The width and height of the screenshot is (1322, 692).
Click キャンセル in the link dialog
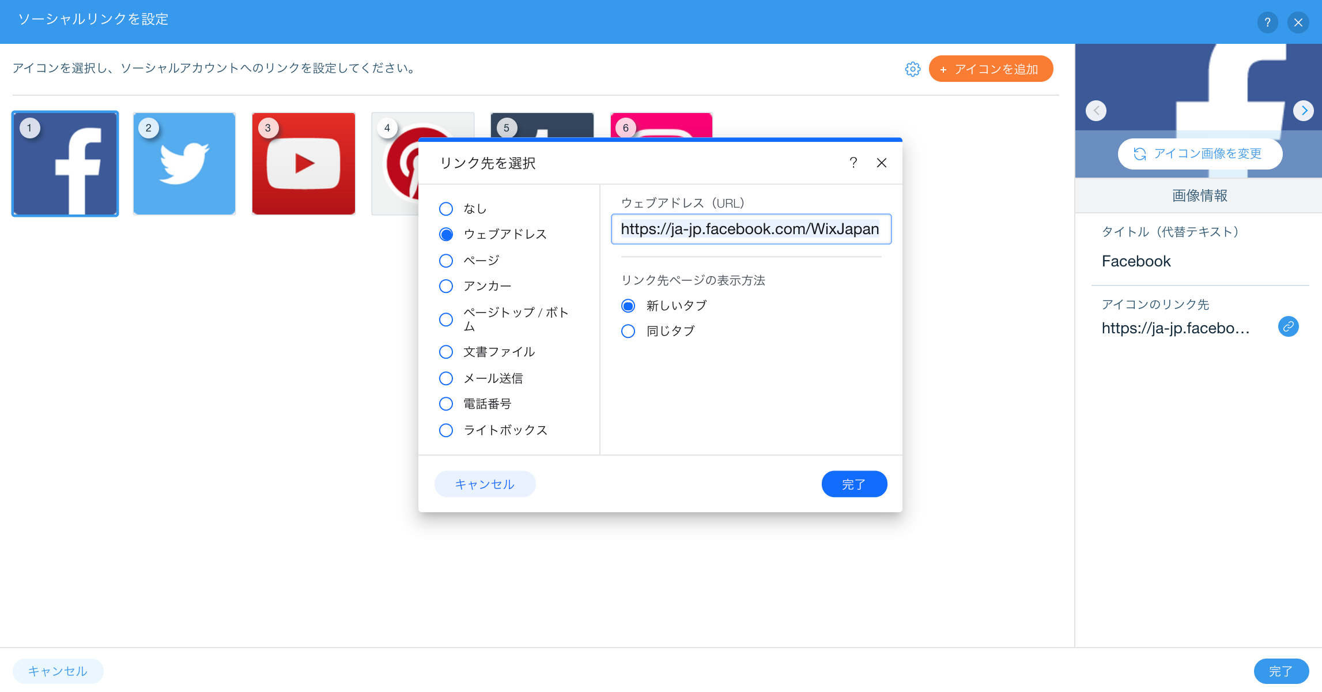pos(485,484)
